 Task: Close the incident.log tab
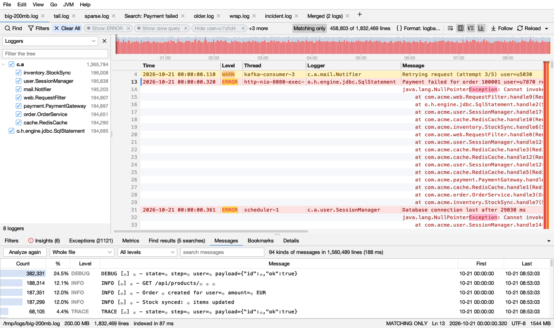(296, 16)
